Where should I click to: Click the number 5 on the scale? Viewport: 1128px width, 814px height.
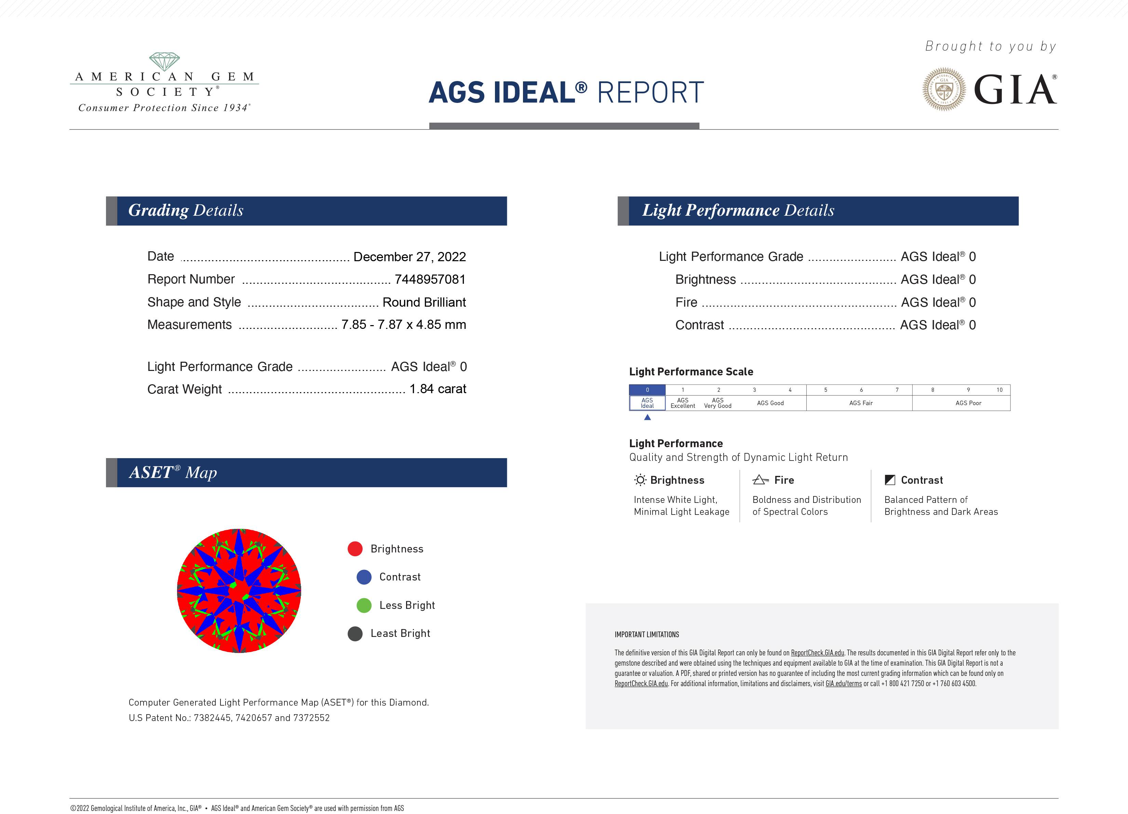click(x=825, y=390)
